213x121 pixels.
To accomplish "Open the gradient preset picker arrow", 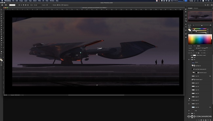I will 16,5.
